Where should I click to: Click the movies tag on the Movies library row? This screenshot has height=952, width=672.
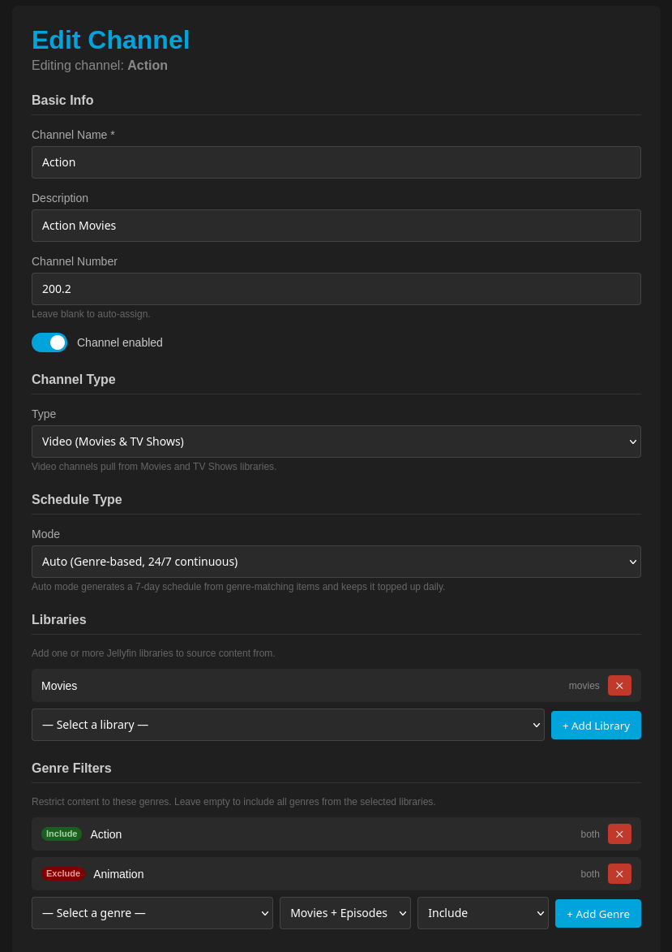click(584, 685)
